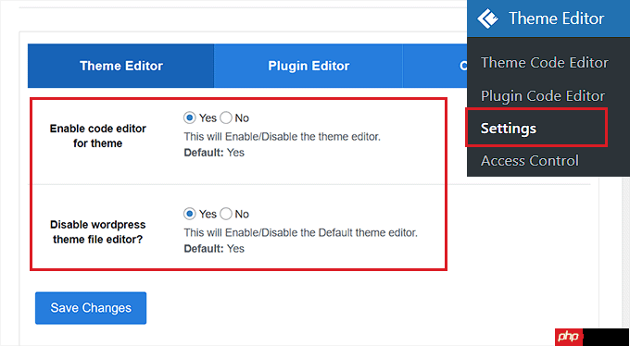The width and height of the screenshot is (630, 346).
Task: Open the Theme Editor menu header
Action: point(548,19)
